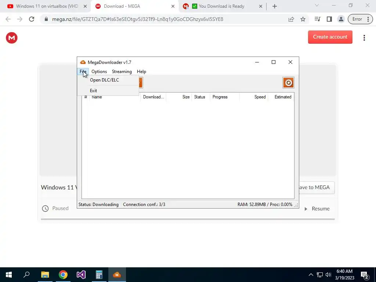Expand the tab search chevron
This screenshot has height=282, width=376.
pyautogui.click(x=317, y=5)
